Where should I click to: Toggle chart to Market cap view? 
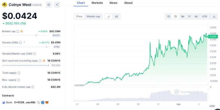point(93,16)
